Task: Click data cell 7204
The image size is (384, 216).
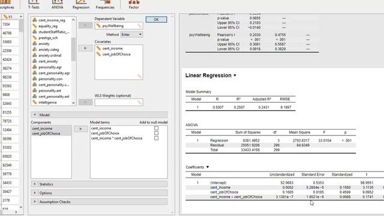Action: 10,24
